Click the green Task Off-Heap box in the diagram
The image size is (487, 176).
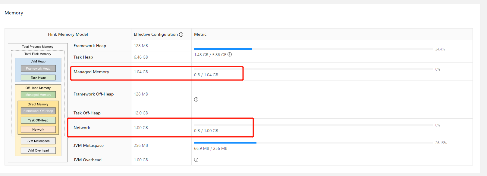pos(38,120)
